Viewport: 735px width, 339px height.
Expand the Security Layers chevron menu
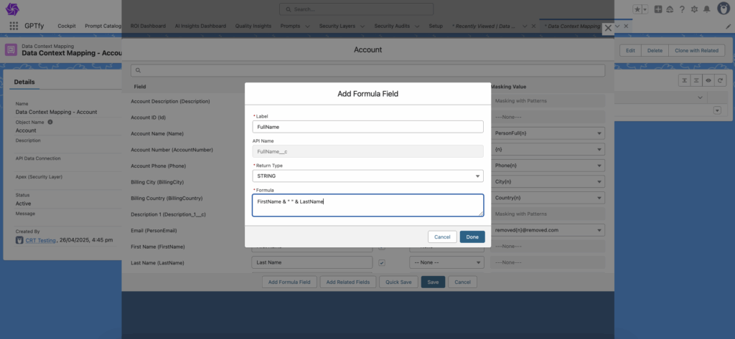[362, 27]
